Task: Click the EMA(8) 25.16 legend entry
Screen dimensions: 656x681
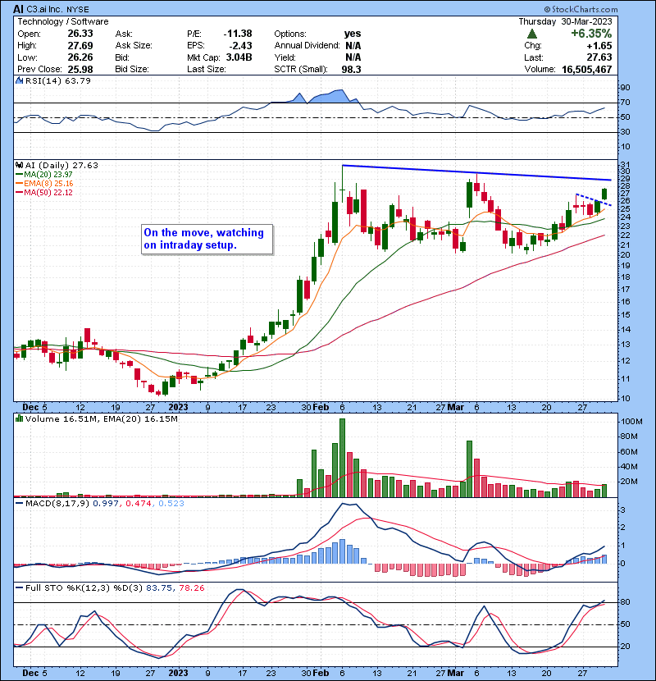Action: (x=44, y=183)
